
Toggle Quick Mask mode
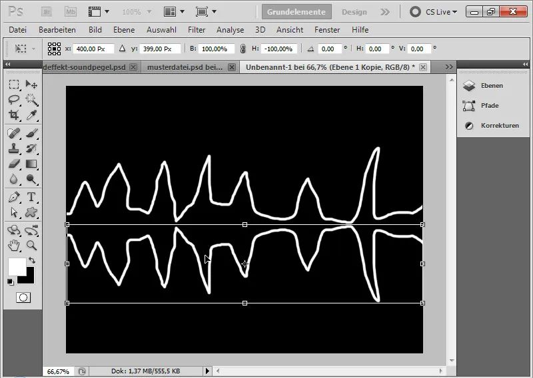point(23,298)
